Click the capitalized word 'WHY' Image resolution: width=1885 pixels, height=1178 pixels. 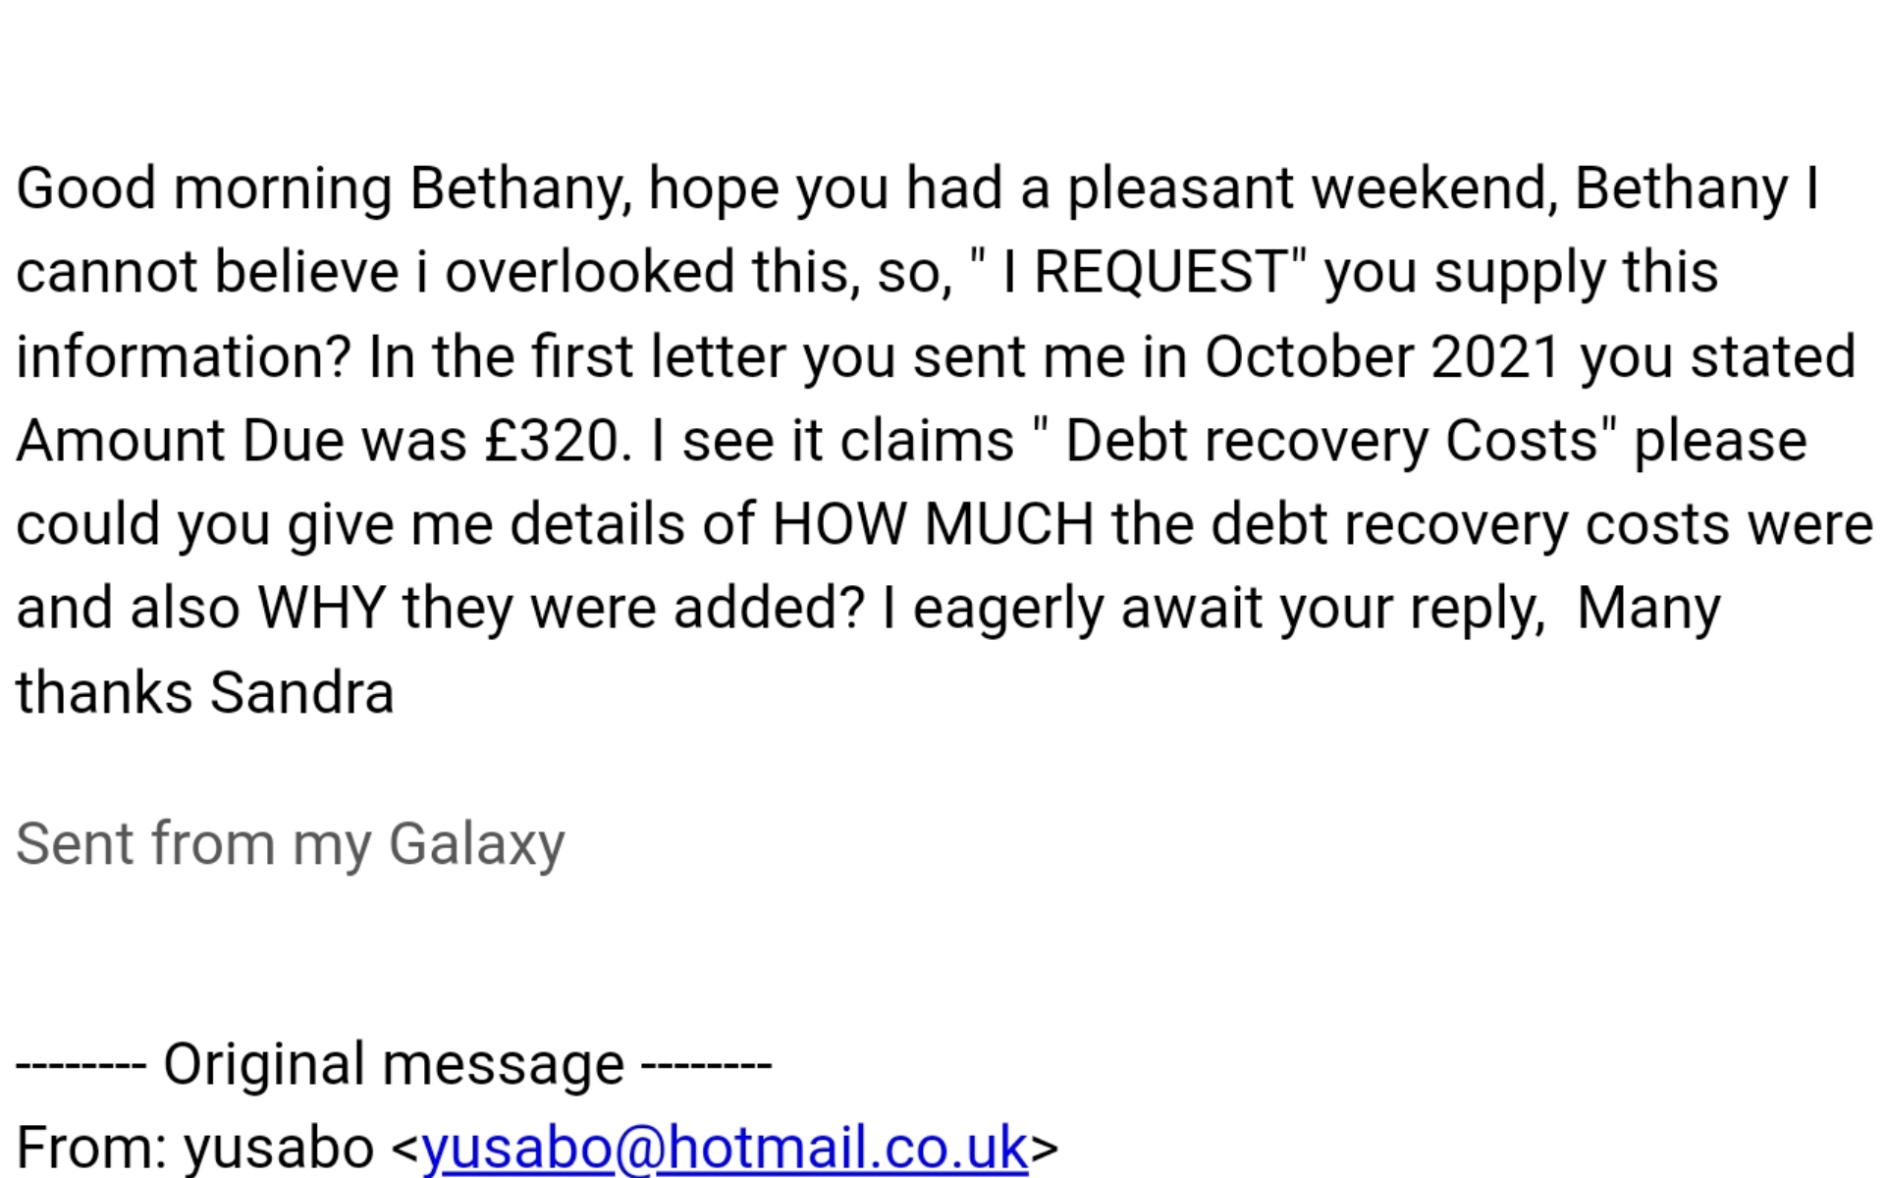[x=321, y=609]
